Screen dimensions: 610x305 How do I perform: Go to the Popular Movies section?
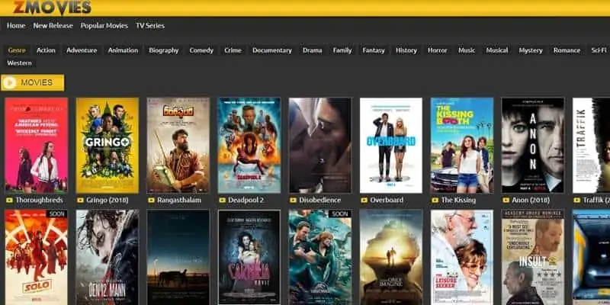point(104,26)
